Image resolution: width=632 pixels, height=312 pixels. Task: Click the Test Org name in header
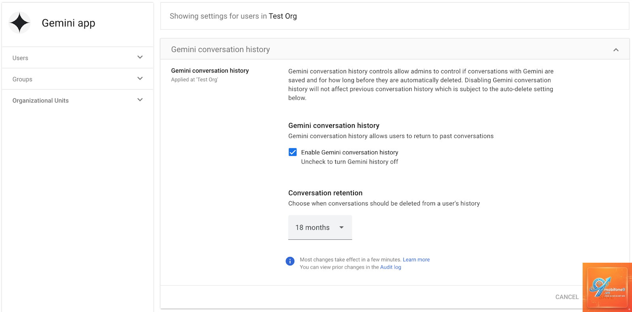283,16
